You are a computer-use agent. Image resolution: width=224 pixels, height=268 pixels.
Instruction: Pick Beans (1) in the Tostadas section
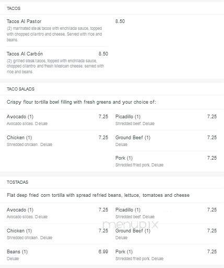pos(17,252)
